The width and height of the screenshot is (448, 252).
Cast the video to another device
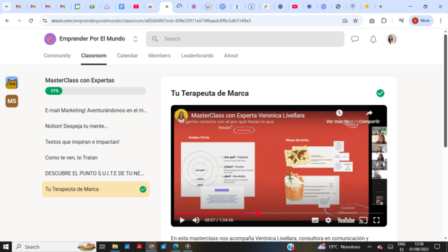(363, 220)
